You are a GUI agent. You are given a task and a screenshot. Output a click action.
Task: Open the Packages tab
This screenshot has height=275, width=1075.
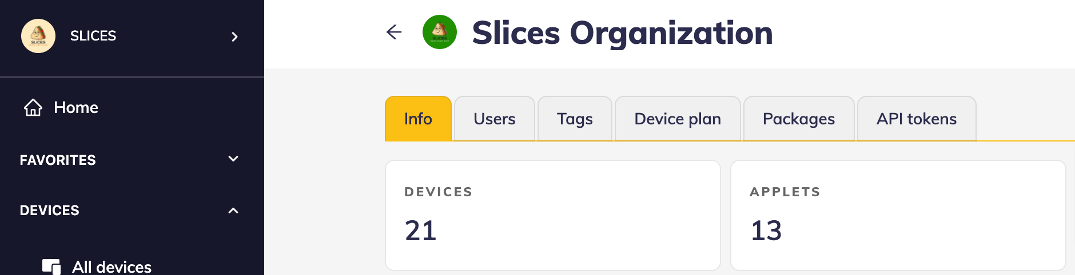799,119
